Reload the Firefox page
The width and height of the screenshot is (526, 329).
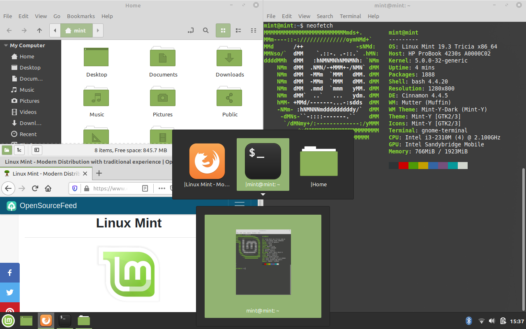pyautogui.click(x=35, y=188)
